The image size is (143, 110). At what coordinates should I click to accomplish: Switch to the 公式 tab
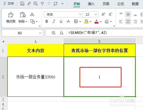click(121, 4)
